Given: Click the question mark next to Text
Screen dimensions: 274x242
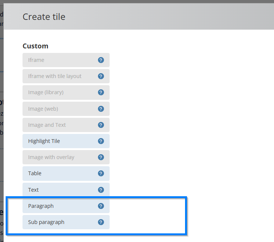Looking at the screenshot, I should click(x=101, y=190).
